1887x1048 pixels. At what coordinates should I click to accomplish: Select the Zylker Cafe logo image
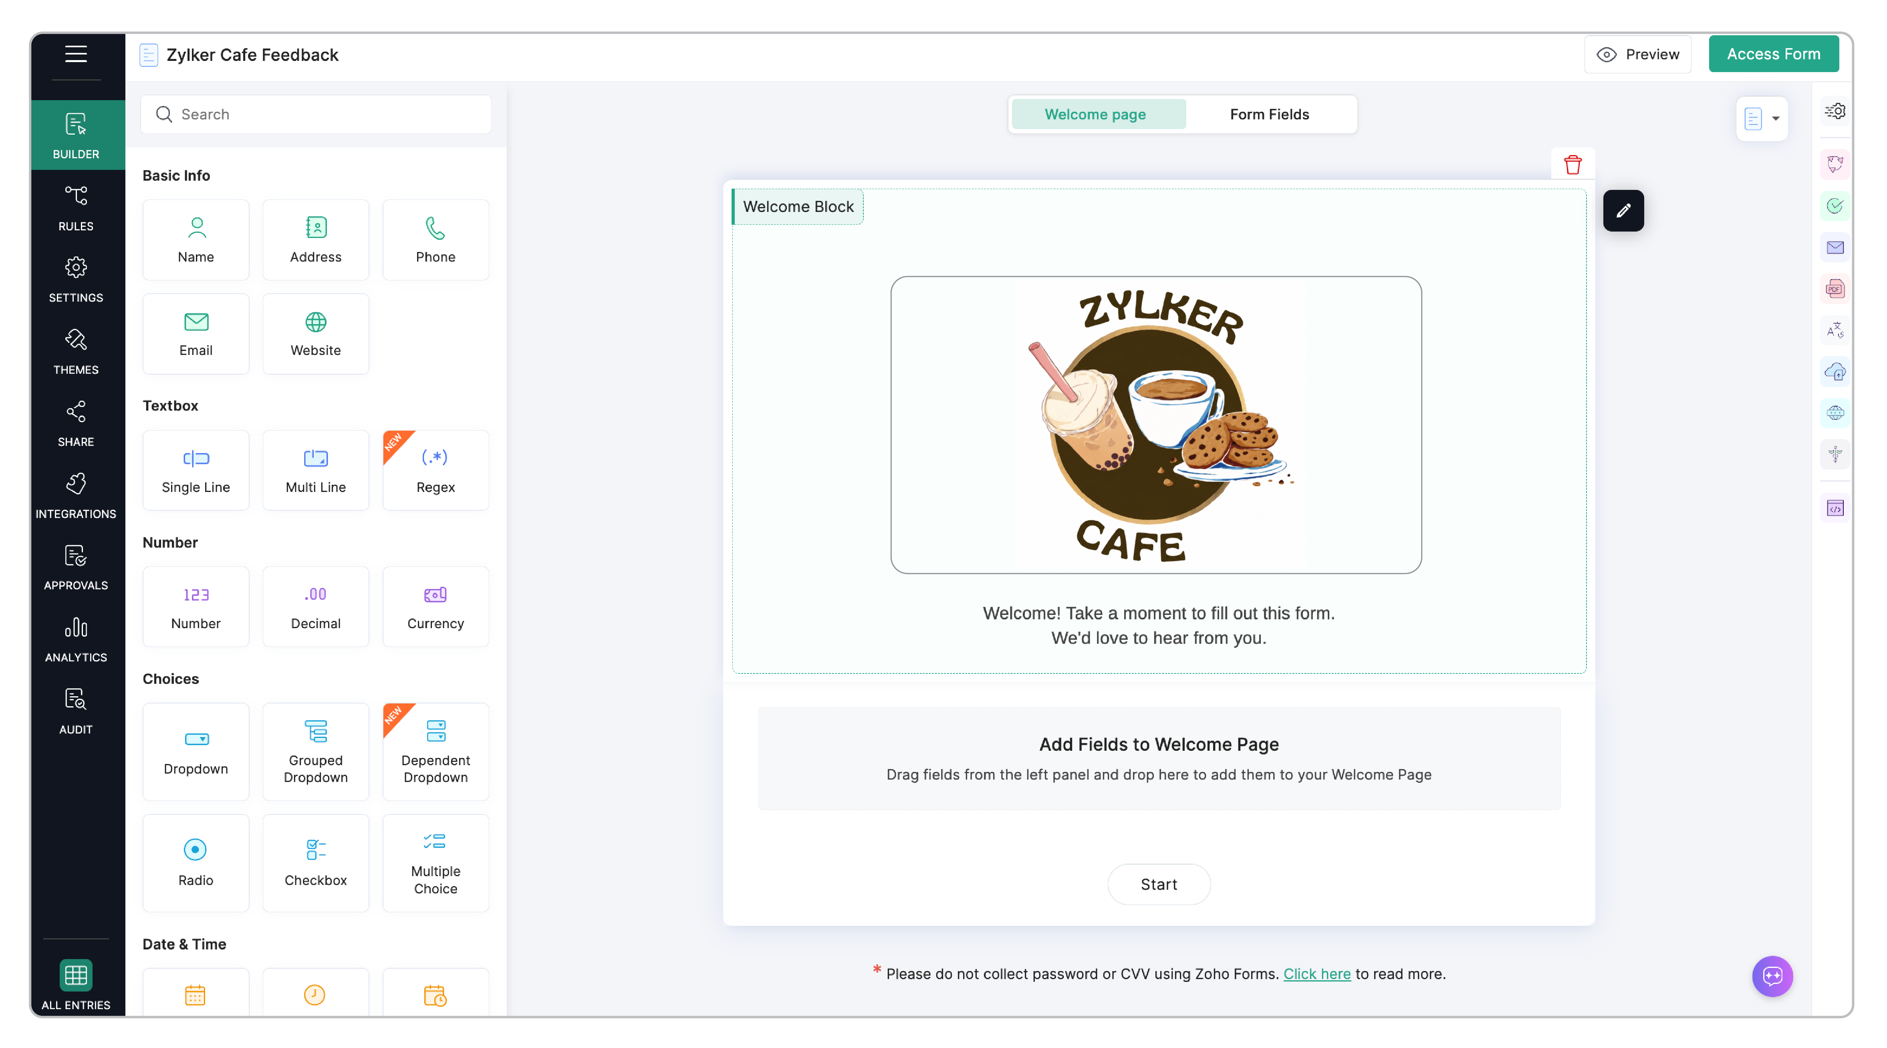[x=1155, y=424]
